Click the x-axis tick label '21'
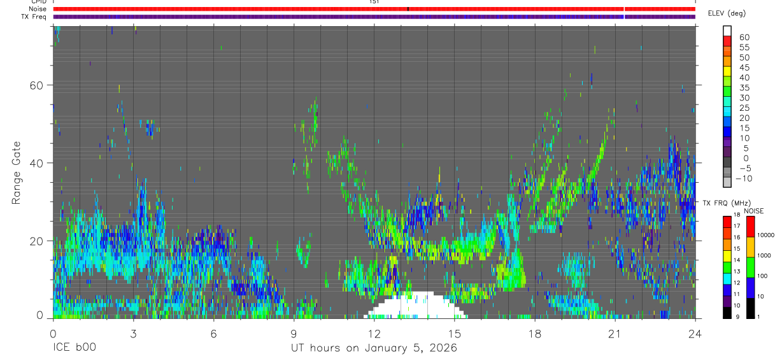This screenshot has height=361, width=782. coord(615,333)
